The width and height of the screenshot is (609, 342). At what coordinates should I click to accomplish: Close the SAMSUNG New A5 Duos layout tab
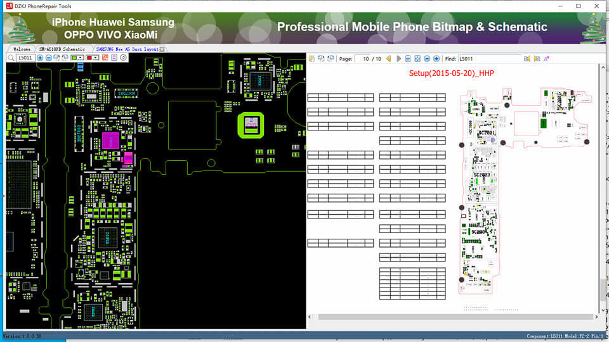162,49
